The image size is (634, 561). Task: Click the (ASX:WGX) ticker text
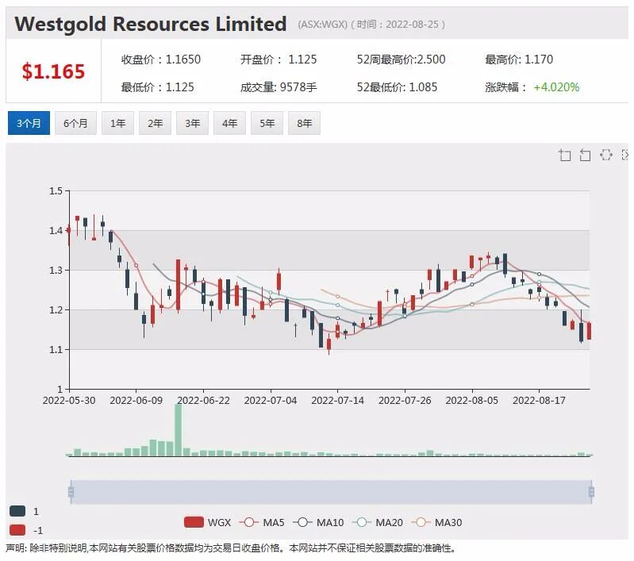coord(323,25)
